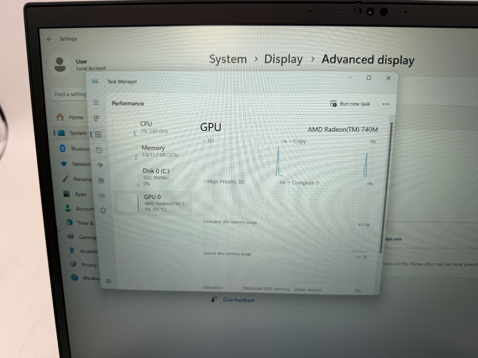The width and height of the screenshot is (478, 358).
Task: Click Run new task button
Action: [350, 104]
